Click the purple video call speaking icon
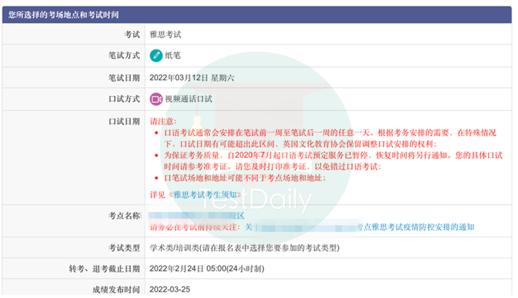The height and width of the screenshot is (298, 518). tap(156, 99)
